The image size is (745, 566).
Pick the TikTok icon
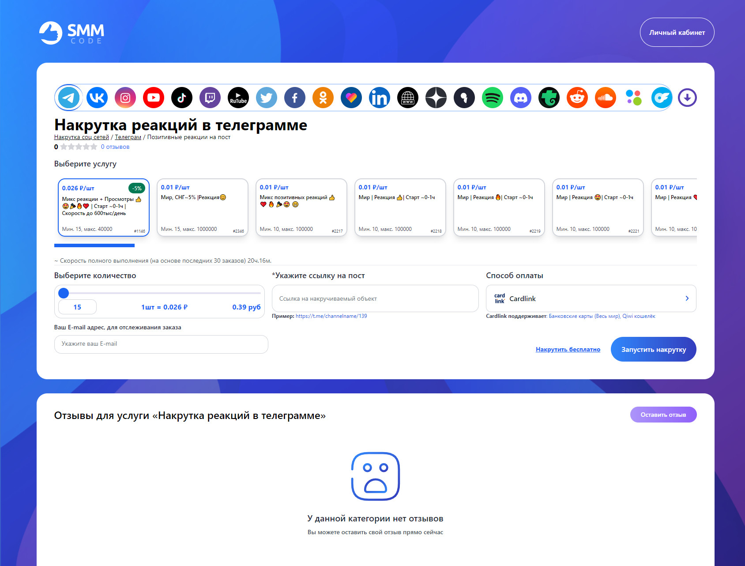click(182, 98)
